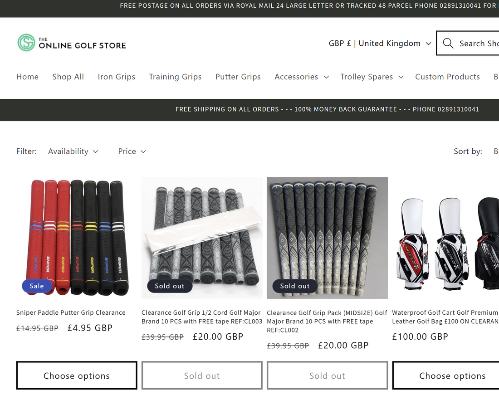Image resolution: width=499 pixels, height=395 pixels.
Task: Open Training Grips from navigation
Action: (176, 77)
